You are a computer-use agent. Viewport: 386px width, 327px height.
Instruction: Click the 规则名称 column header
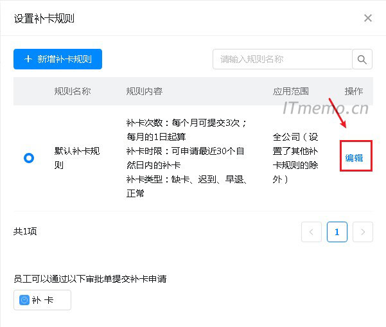[73, 91]
